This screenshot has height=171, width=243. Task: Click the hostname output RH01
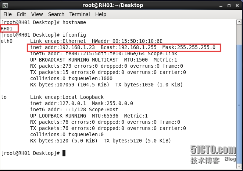click(x=7, y=29)
